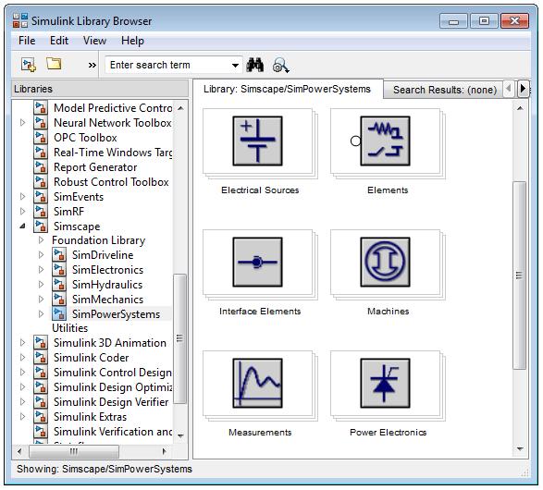Open the Elements library block
Screen dimensions: 543x490
click(x=385, y=141)
